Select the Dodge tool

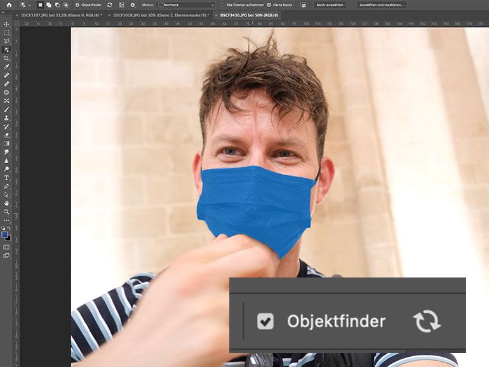tap(6, 169)
